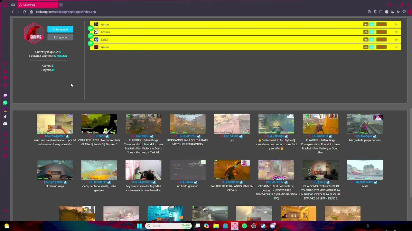Viewport: 412px width, 231px height.
Task: Click the send/flow arrow icon in toolbar
Action: [398, 12]
